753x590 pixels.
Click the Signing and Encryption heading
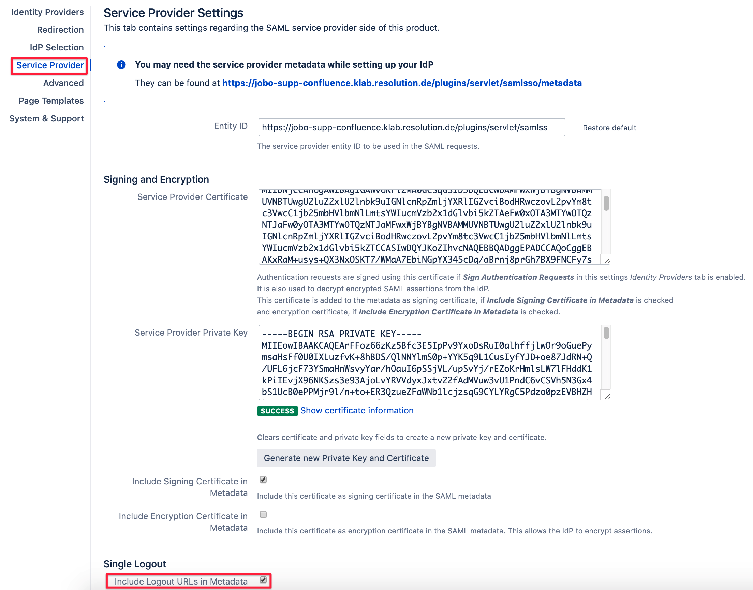(x=156, y=180)
